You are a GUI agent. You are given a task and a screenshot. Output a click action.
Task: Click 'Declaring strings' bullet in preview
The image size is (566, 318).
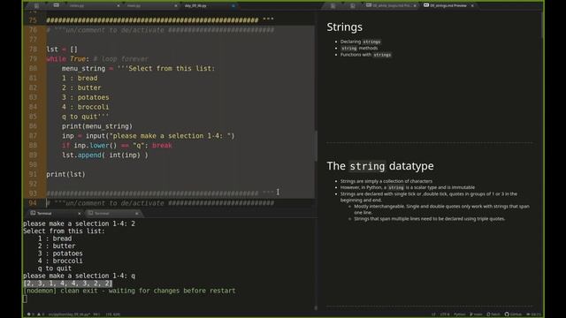tap(360, 42)
